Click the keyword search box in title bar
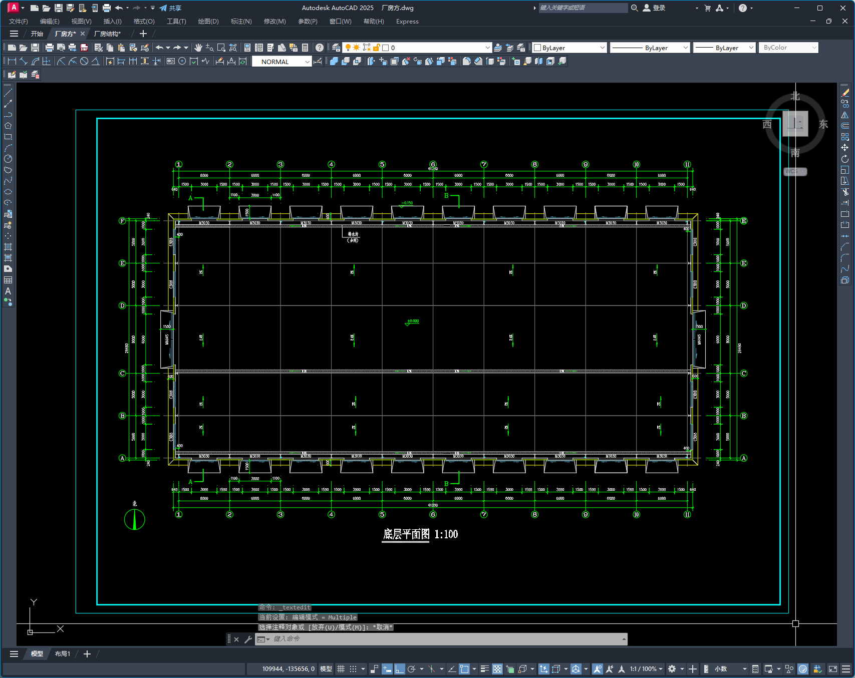Viewport: 855px width, 678px height. pyautogui.click(x=583, y=8)
